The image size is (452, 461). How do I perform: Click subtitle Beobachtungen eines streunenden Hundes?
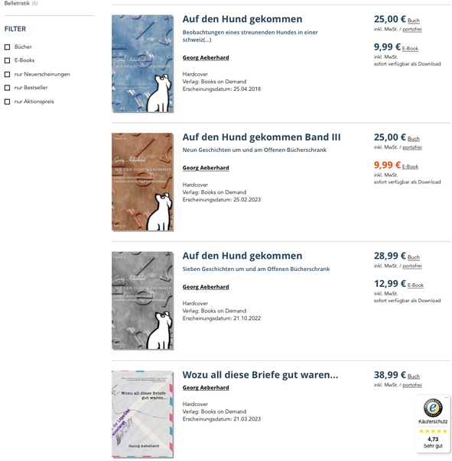pos(250,36)
